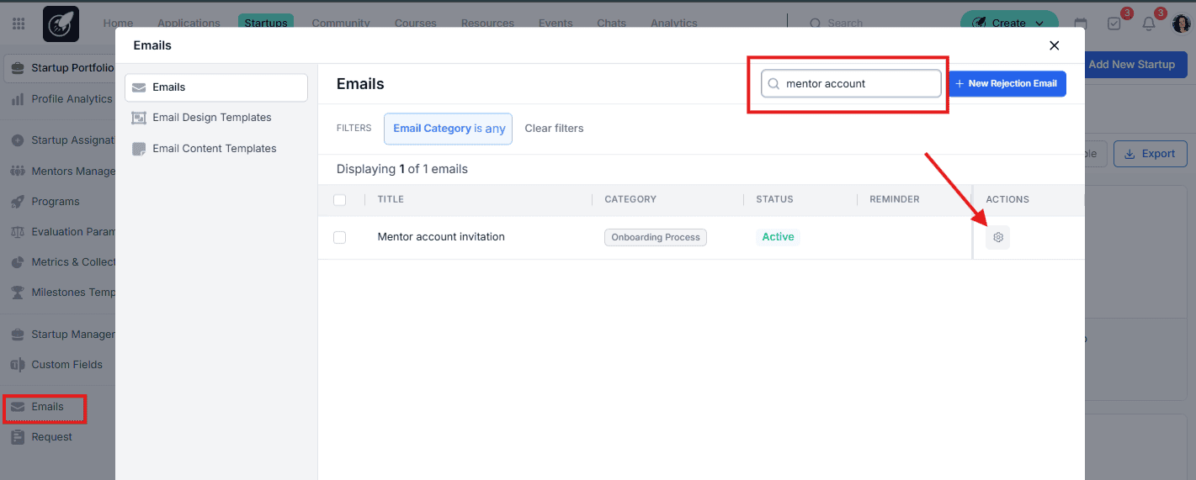Open the notifications bell icon
Image resolution: width=1196 pixels, height=480 pixels.
[x=1148, y=24]
